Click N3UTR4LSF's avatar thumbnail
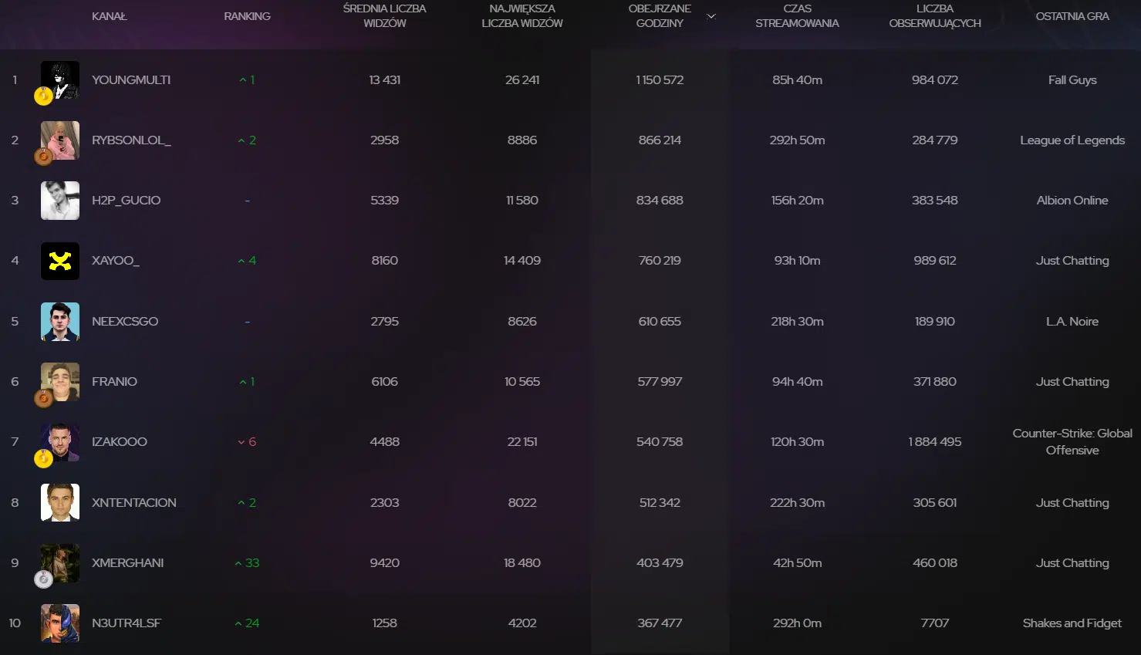This screenshot has width=1141, height=655. tap(60, 623)
